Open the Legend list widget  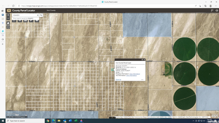point(14,21)
